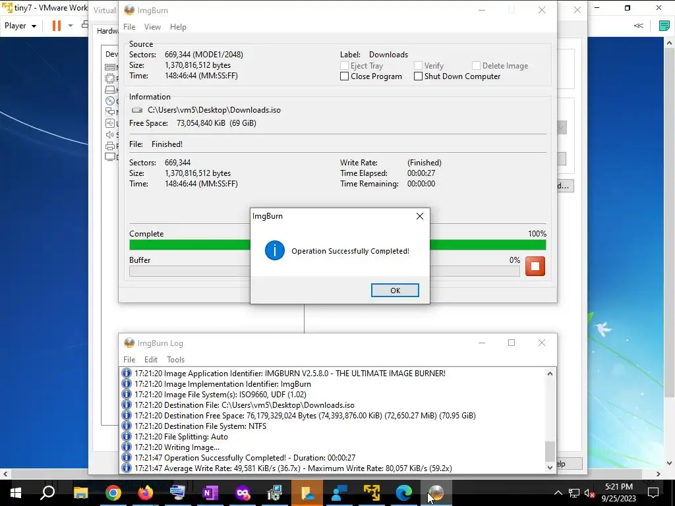The width and height of the screenshot is (675, 506).
Task: Launch Google Chrome from the taskbar
Action: pyautogui.click(x=113, y=493)
